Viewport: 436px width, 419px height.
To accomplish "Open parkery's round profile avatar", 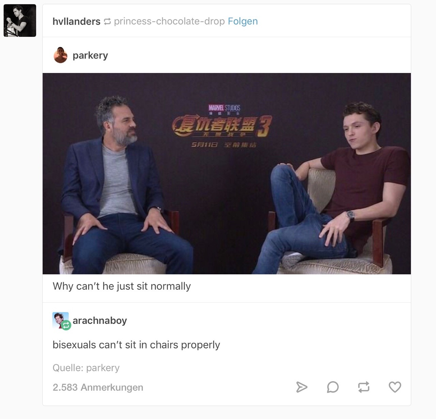I will pyautogui.click(x=61, y=55).
